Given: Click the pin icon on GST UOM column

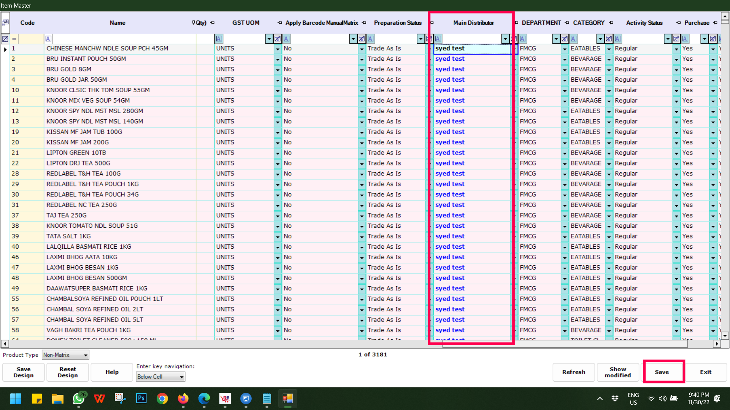Looking at the screenshot, I should tap(280, 23).
